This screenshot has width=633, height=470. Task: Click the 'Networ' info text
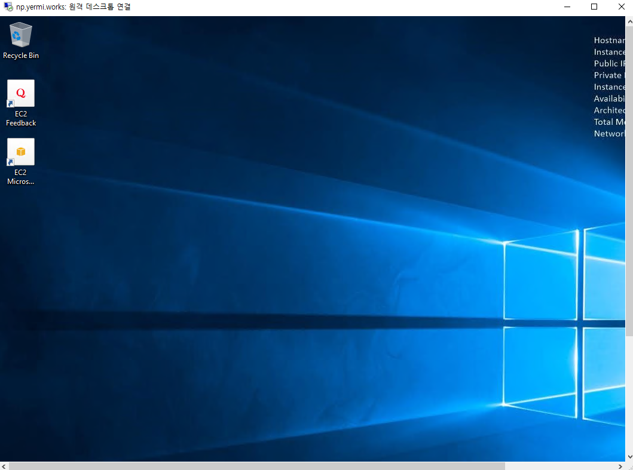[x=609, y=134]
